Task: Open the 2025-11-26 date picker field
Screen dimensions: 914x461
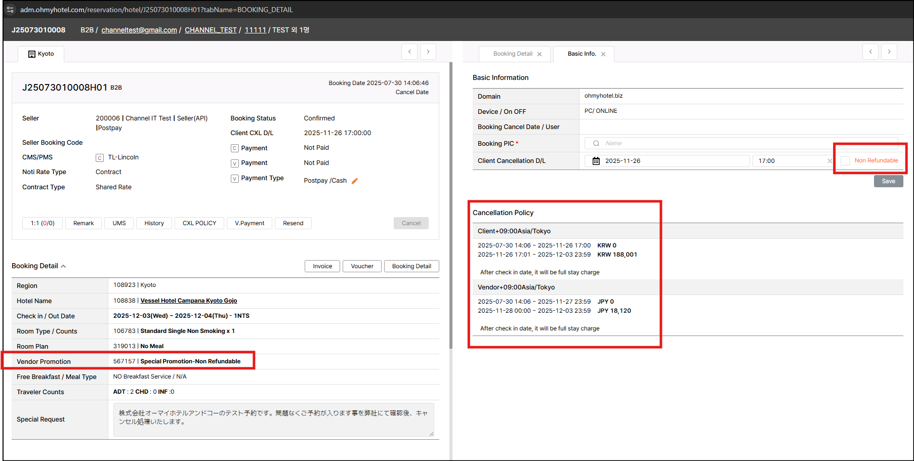Action: (668, 161)
